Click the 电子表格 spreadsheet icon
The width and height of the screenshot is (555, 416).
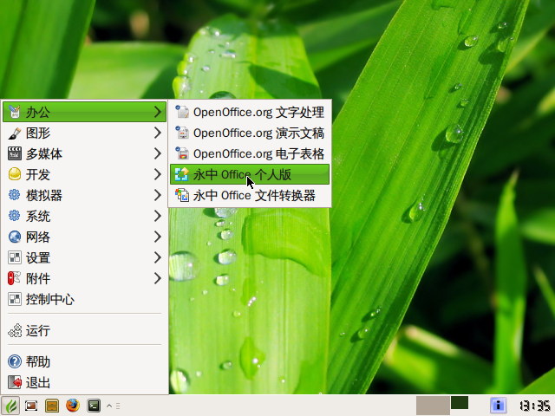[x=182, y=153]
